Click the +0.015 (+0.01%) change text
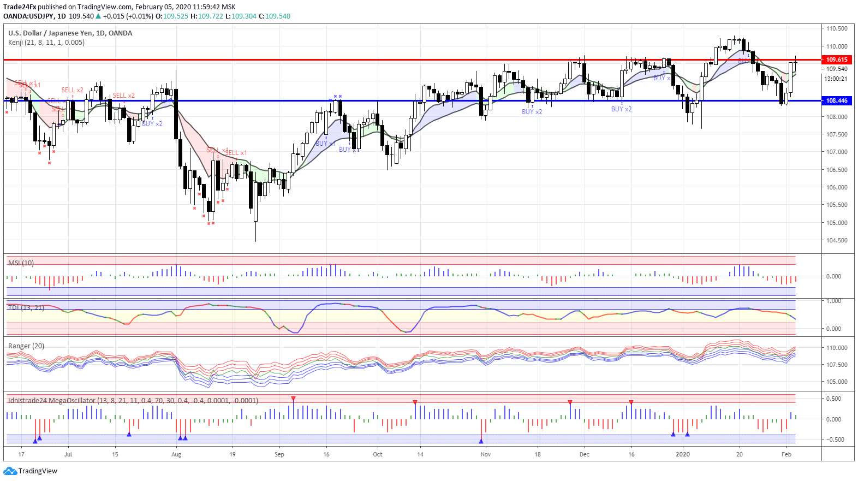 coord(128,16)
